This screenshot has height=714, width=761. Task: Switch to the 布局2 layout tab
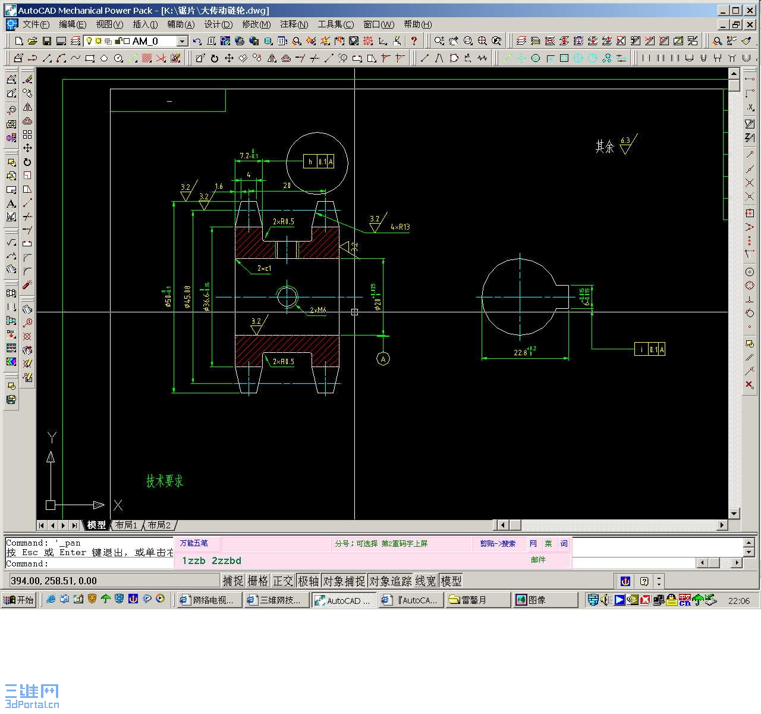pos(159,525)
